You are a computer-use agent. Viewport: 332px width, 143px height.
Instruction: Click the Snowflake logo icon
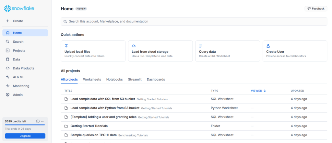tap(7, 9)
